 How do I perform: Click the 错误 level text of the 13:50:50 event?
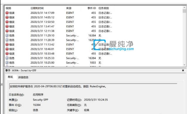[x=12, y=22]
